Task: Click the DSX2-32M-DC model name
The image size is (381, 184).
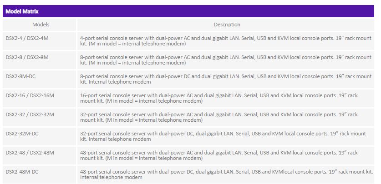Action: tap(22, 134)
